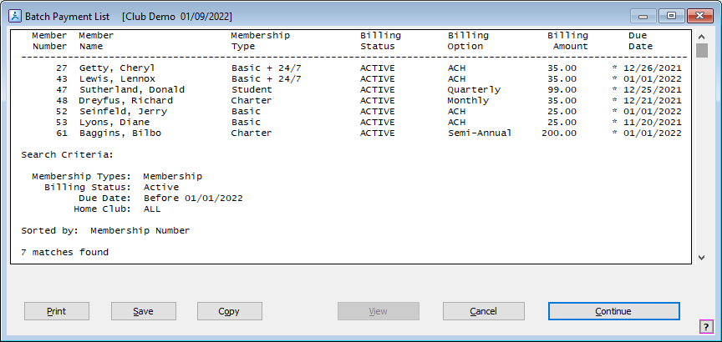
Task: Open help with the question mark icon
Action: point(707,326)
